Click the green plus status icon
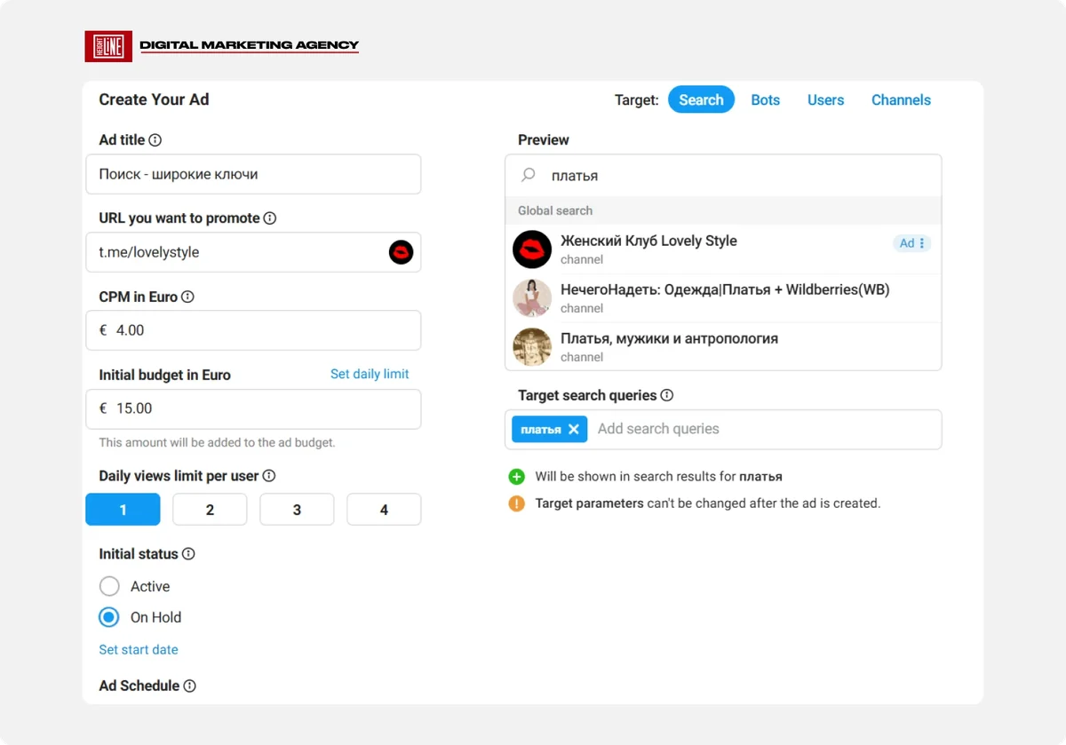This screenshot has height=745, width=1066. pyautogui.click(x=517, y=477)
